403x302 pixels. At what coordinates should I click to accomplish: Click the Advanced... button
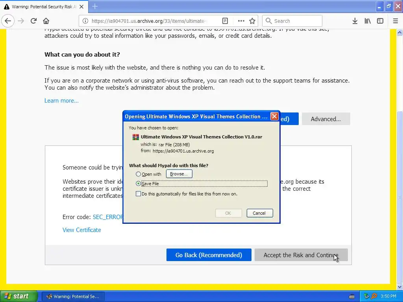pyautogui.click(x=326, y=119)
